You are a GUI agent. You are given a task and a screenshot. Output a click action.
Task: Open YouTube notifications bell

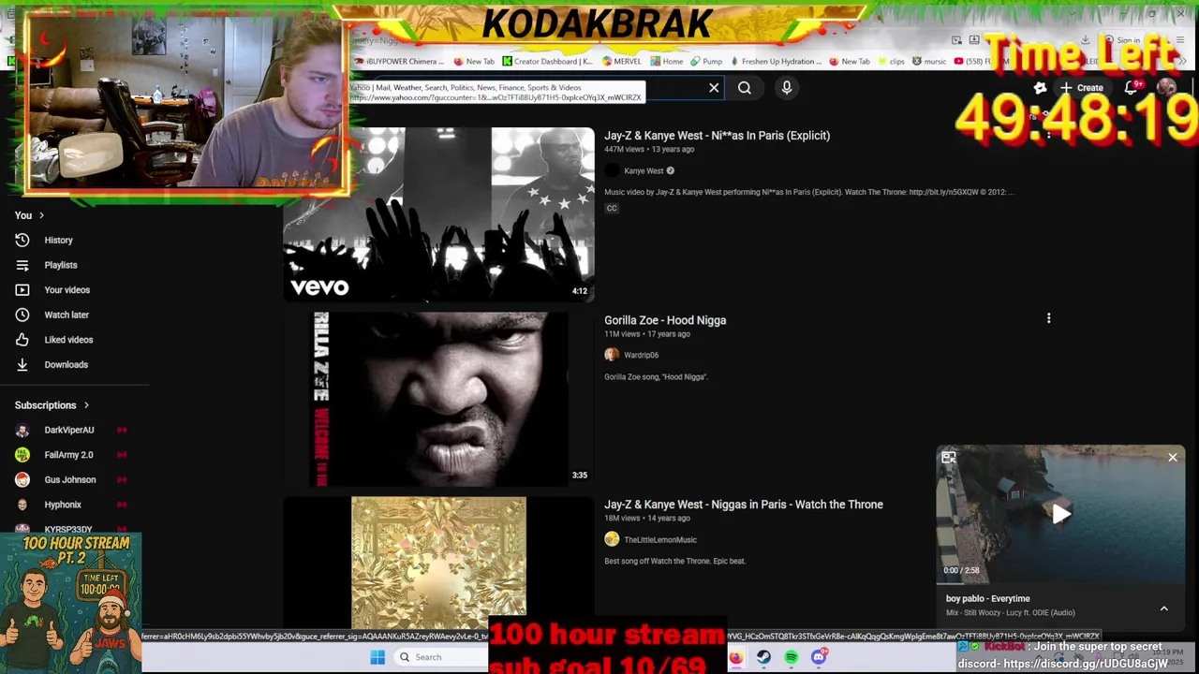[x=1131, y=88]
